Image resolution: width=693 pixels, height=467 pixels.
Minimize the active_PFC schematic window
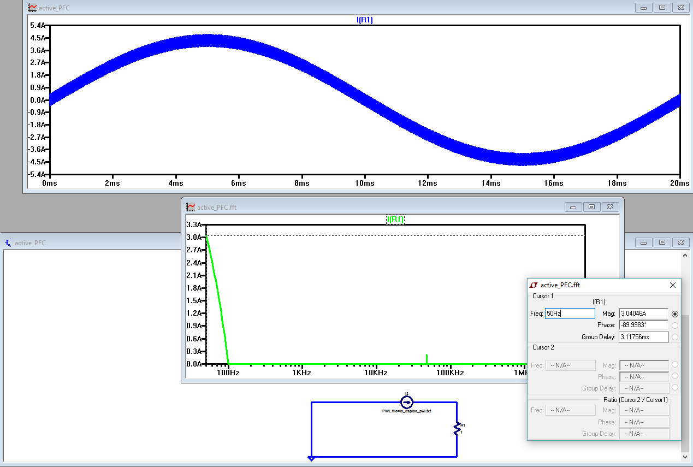(644, 243)
